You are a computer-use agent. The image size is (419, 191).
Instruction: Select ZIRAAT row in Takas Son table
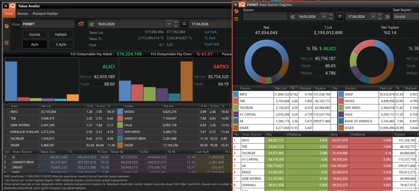(117, 167)
